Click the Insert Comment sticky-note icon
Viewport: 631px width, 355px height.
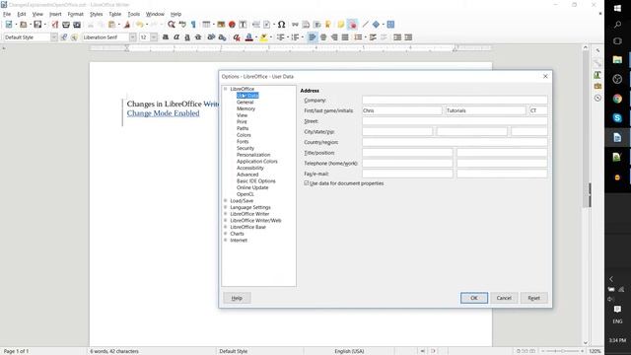[x=341, y=25]
